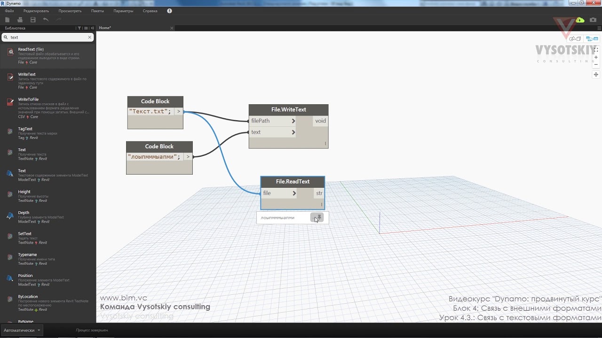
Task: Click the zoom to fit icon
Action: click(x=596, y=49)
